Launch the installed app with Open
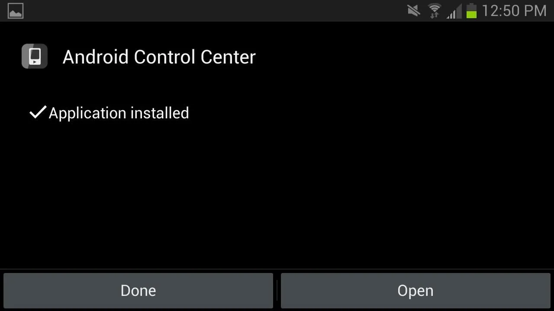 click(415, 291)
